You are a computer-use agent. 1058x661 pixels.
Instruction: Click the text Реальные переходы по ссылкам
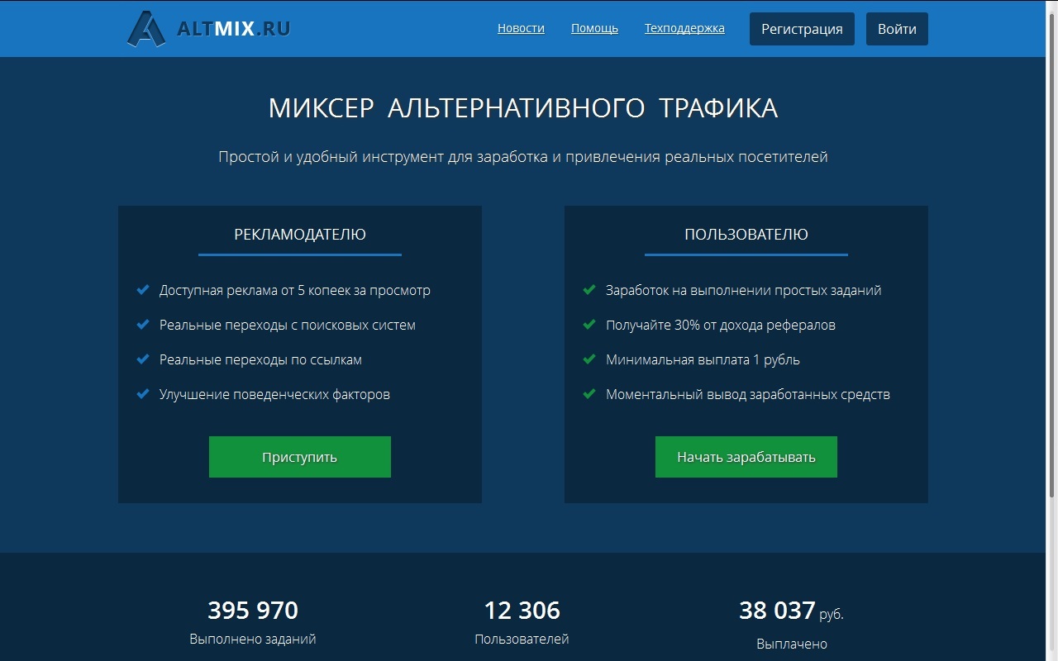pyautogui.click(x=260, y=360)
